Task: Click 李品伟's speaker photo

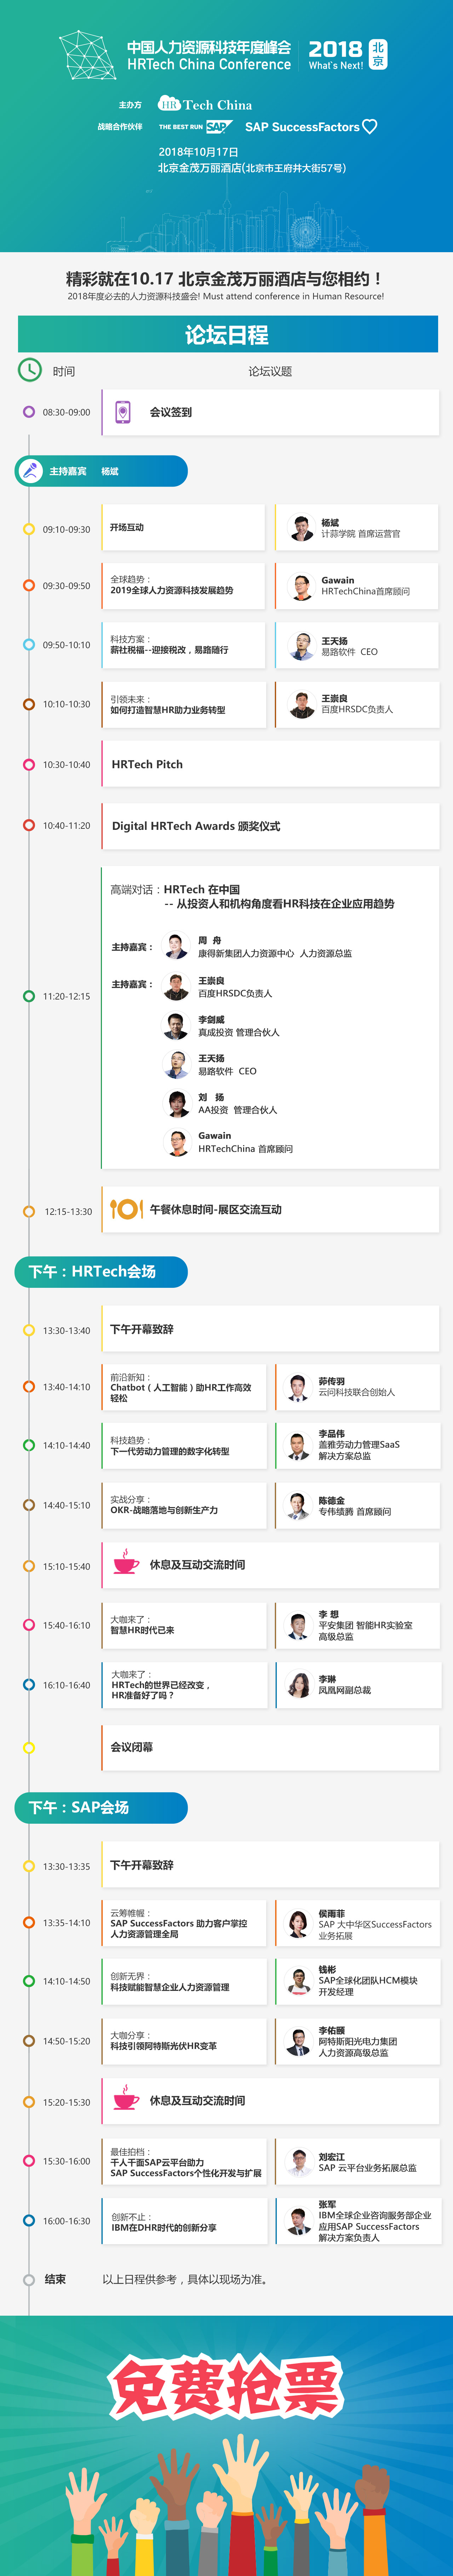Action: click(298, 1446)
